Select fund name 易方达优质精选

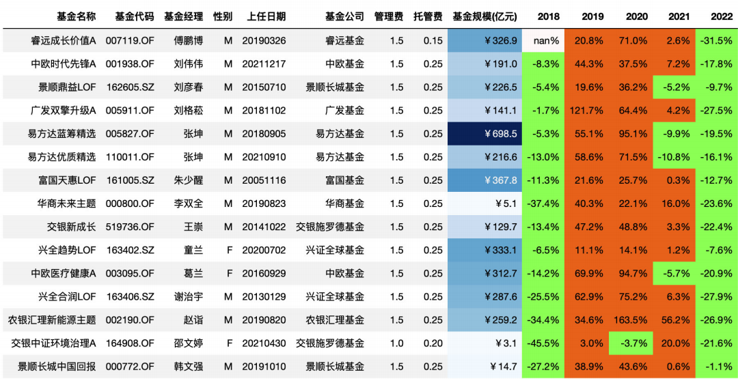coord(62,157)
